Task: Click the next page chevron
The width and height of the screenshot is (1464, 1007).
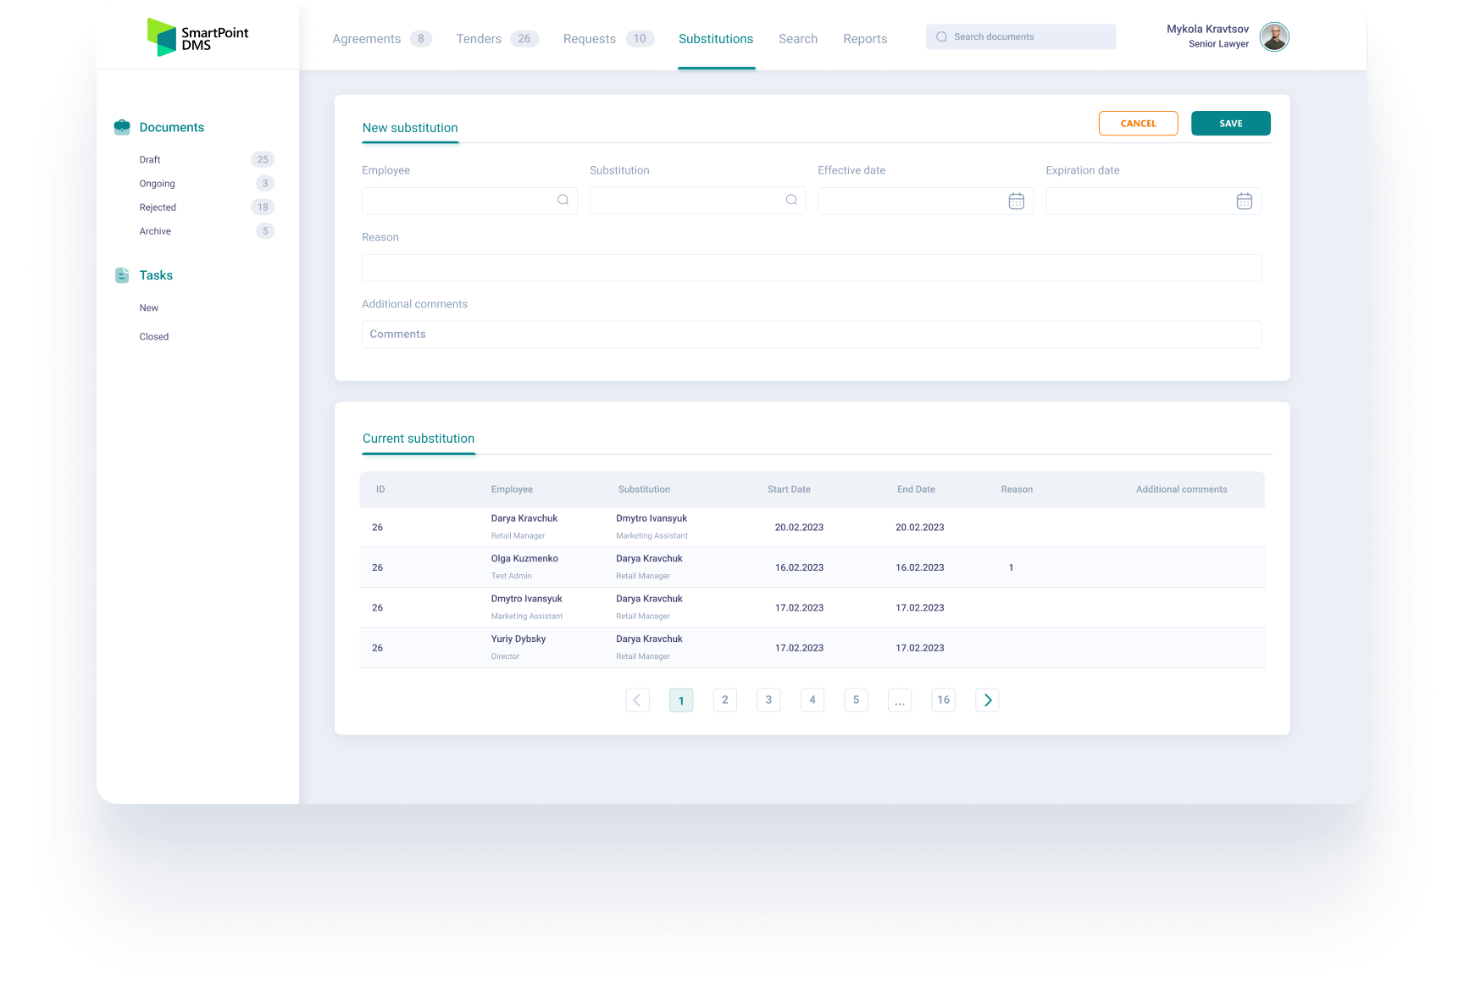Action: pyautogui.click(x=986, y=700)
